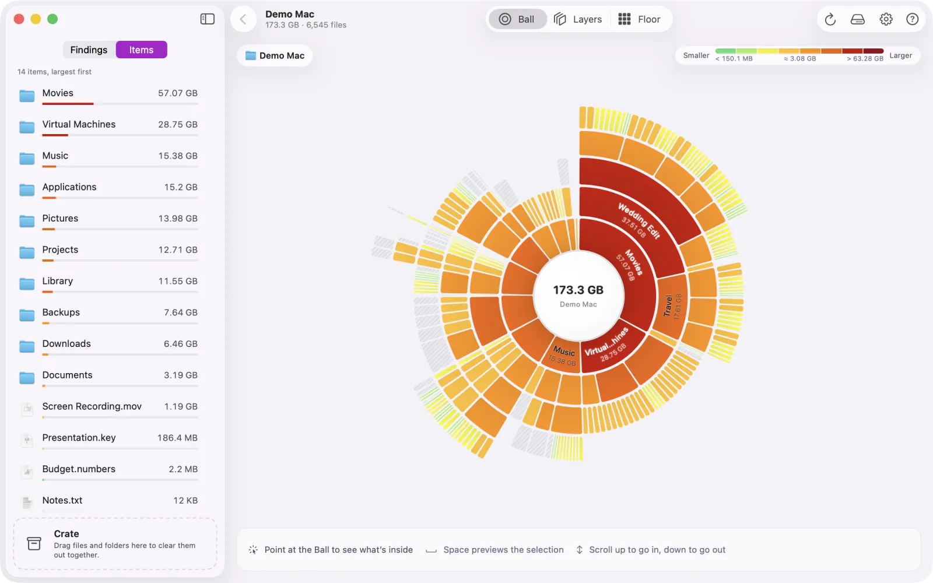
Task: Select the Projects row
Action: point(108,252)
